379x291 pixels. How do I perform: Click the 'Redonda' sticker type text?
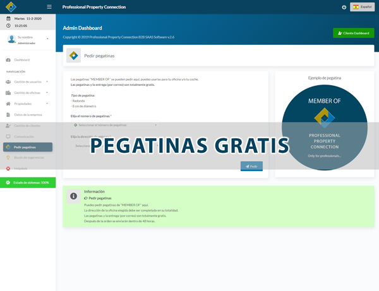[x=78, y=101]
